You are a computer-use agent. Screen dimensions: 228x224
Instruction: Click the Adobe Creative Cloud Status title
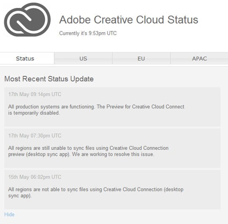tap(128, 20)
